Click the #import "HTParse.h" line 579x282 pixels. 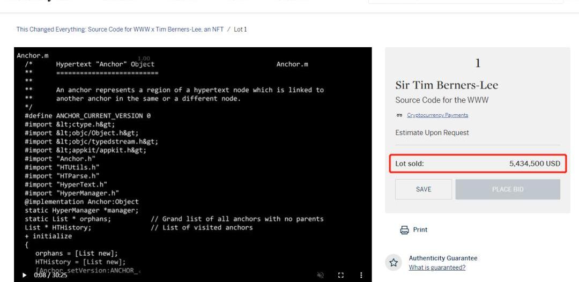pos(62,176)
